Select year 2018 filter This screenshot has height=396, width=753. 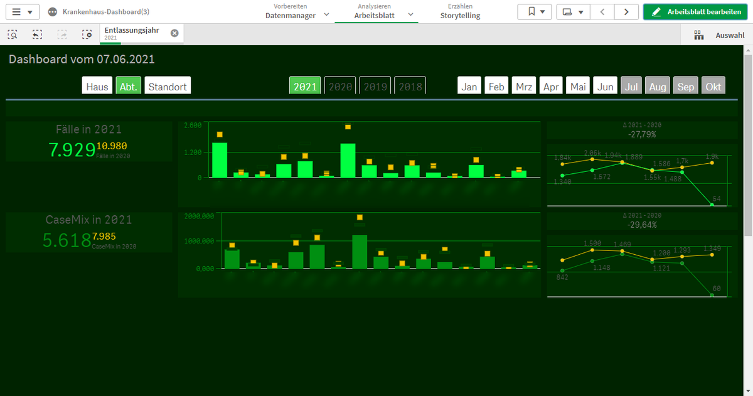tap(410, 87)
